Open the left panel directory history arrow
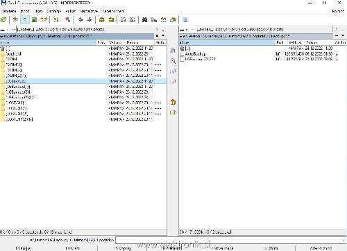Image resolution: width=347 pixels, height=251 pixels. [x=163, y=35]
